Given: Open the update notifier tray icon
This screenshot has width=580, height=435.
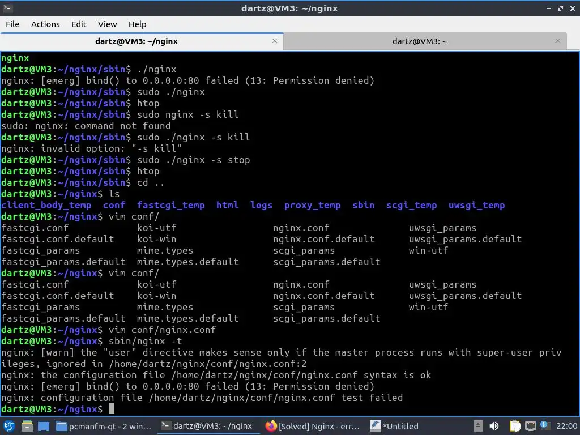Looking at the screenshot, I should tap(544, 425).
